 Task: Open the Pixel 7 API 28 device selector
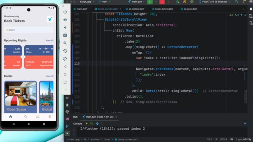click(x=214, y=2)
